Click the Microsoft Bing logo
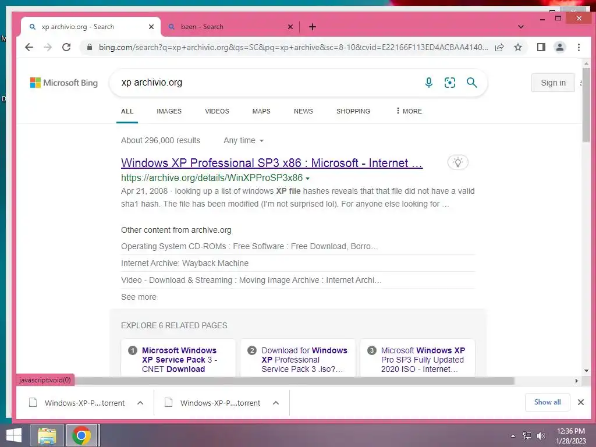The width and height of the screenshot is (596, 447). point(64,83)
